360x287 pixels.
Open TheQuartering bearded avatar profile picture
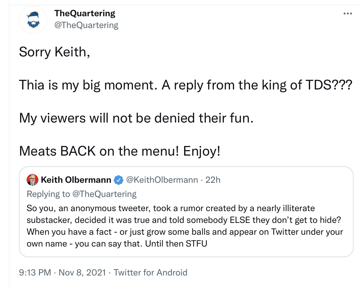click(33, 20)
